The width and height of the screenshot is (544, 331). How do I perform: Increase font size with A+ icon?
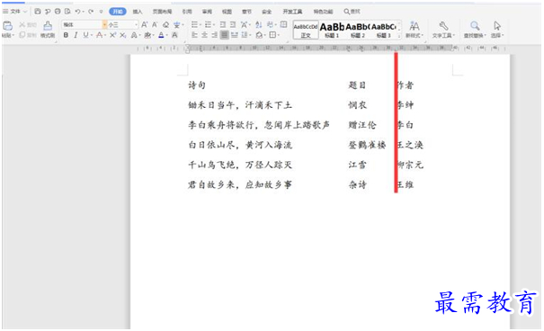pyautogui.click(x=145, y=24)
